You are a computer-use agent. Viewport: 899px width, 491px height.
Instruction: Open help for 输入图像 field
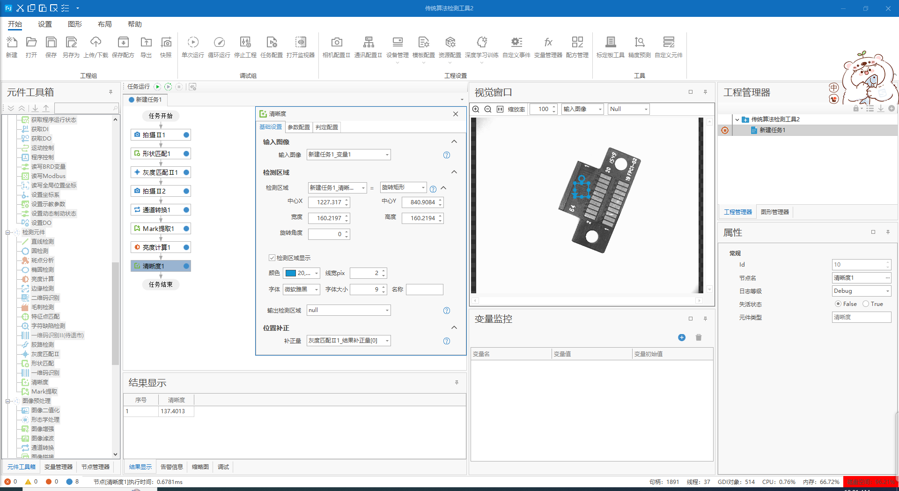click(x=447, y=155)
